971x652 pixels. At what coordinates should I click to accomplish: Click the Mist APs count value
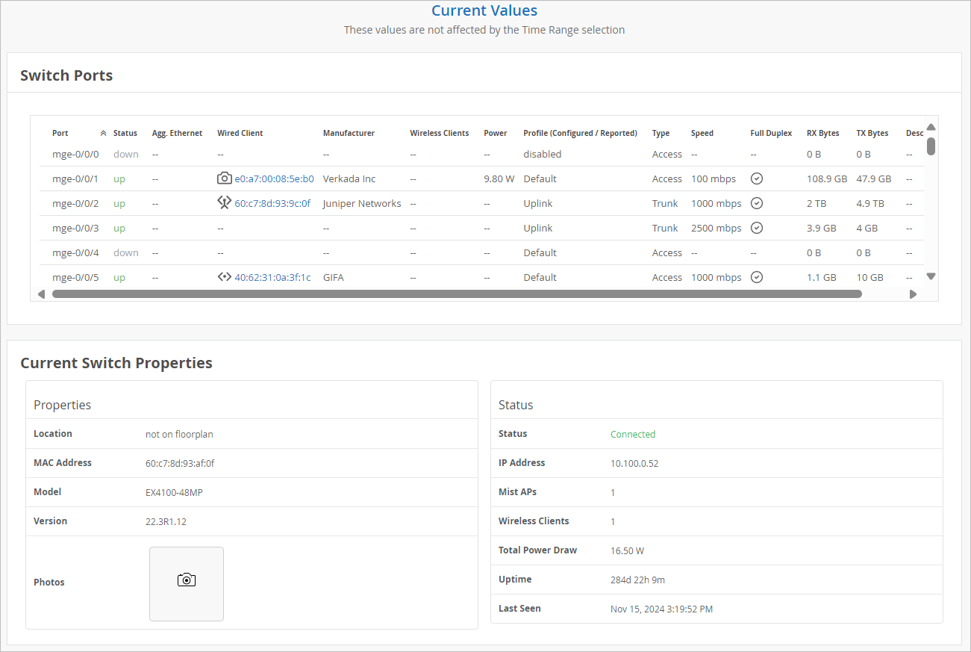[613, 493]
